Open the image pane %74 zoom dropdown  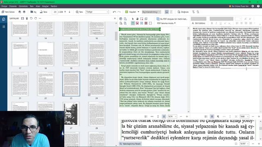[172, 116]
